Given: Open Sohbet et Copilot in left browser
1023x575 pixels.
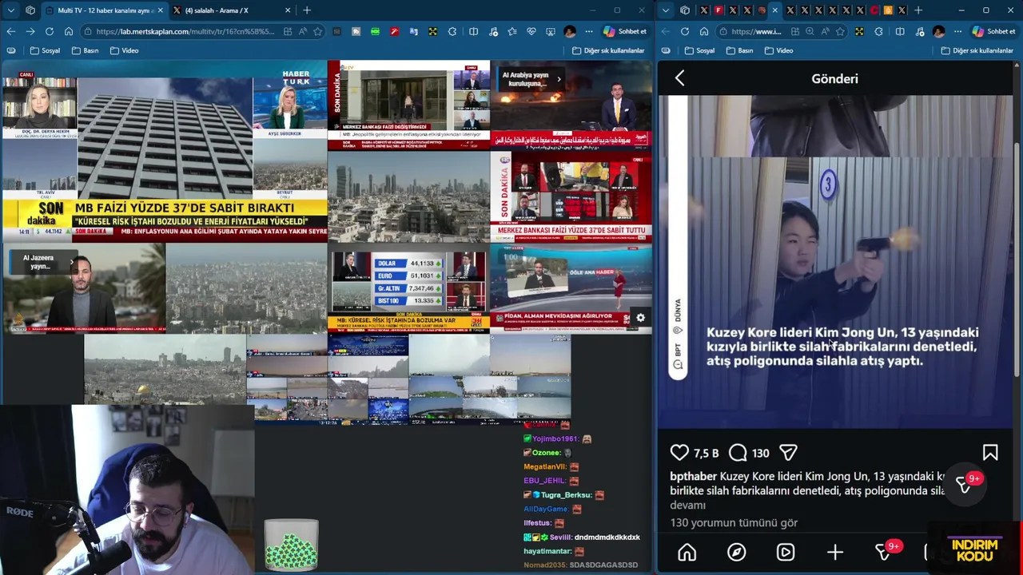Looking at the screenshot, I should [x=624, y=31].
